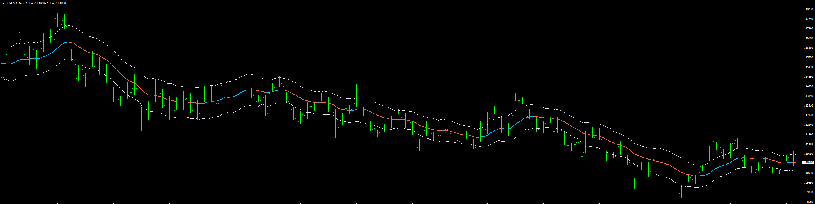Click the 1.09070 price scale label

808,192
